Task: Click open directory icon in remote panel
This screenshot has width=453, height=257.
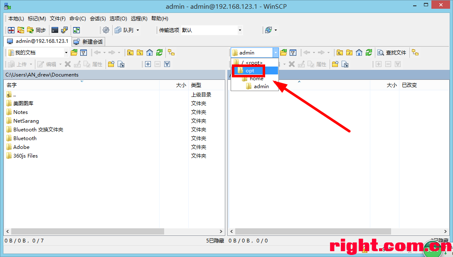Action: pyautogui.click(x=284, y=53)
